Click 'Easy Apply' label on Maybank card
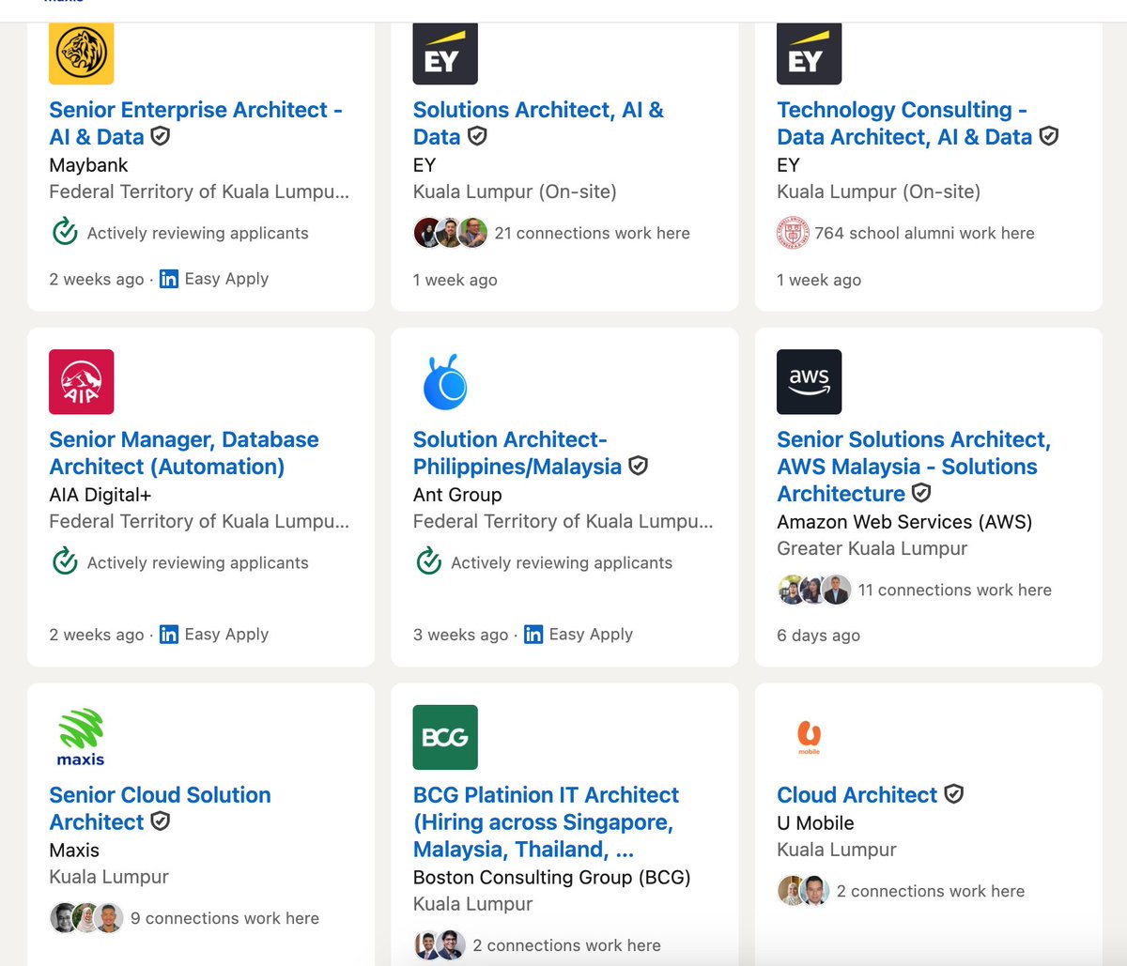The width and height of the screenshot is (1127, 966). pos(226,279)
